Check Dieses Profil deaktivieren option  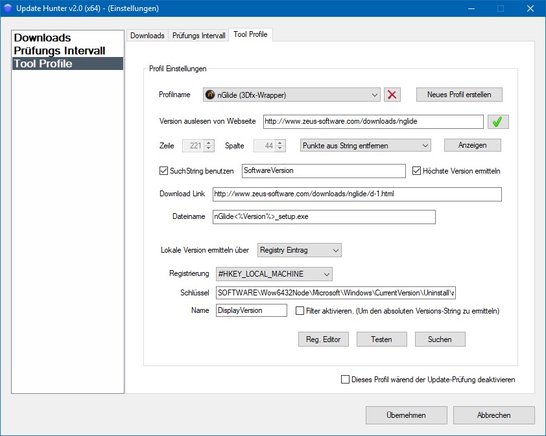[x=345, y=380]
